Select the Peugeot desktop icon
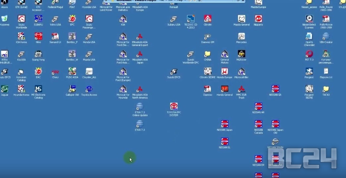Image resolution: width=346 pixels, height=178 pixels. (309, 71)
